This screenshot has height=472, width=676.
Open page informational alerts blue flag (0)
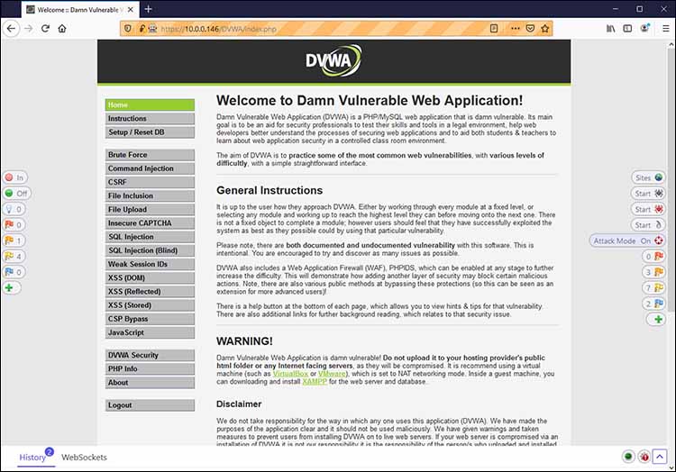tap(14, 272)
